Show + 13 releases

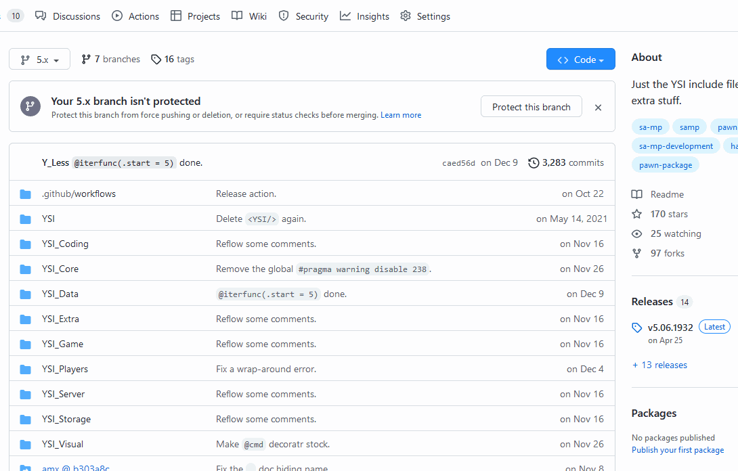(659, 365)
